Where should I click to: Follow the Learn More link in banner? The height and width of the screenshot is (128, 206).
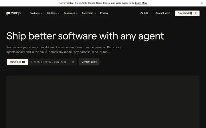coord(141,3)
